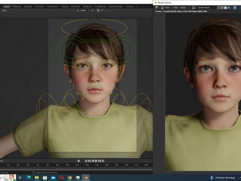Open the Pose menu in viewport header

click(x=5, y=11)
